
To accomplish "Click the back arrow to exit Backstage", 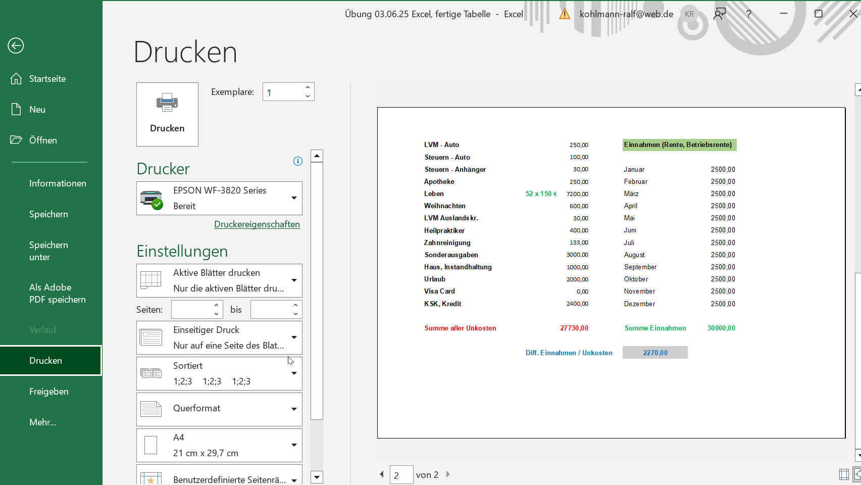I will (x=16, y=46).
